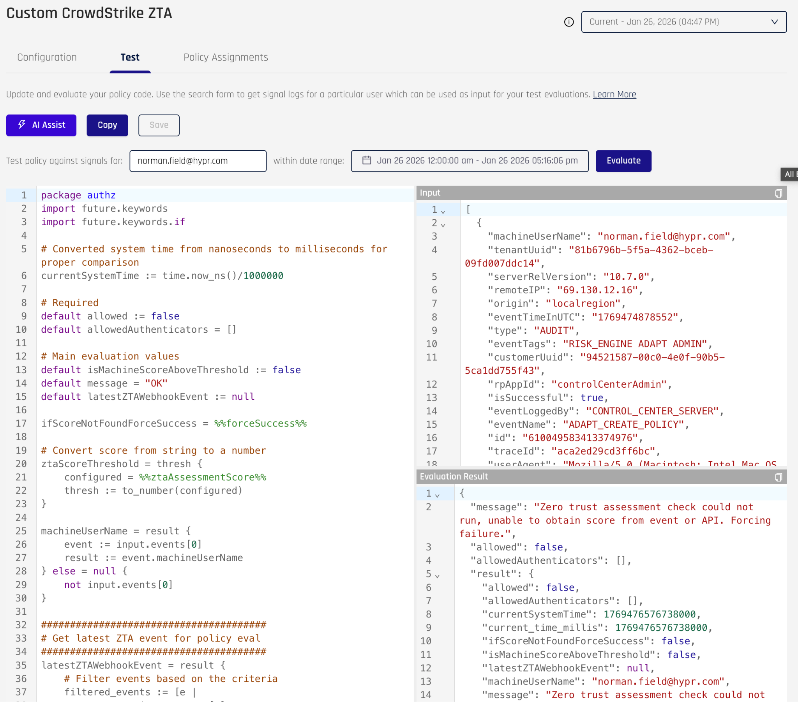Click the Copy button
Screen dimensions: 798x702
(x=108, y=125)
